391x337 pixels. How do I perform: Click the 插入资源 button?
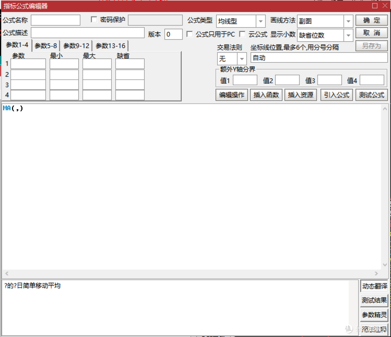pyautogui.click(x=300, y=95)
